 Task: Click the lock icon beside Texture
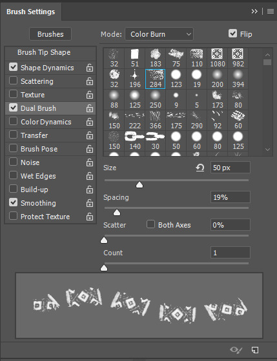[90, 95]
